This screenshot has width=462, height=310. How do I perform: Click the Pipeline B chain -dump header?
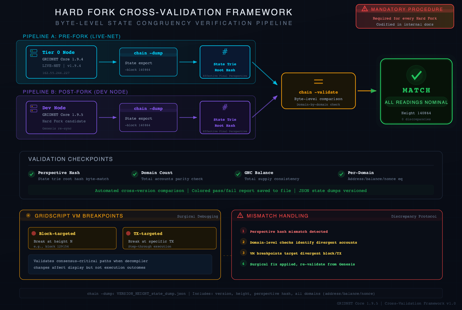(148, 108)
